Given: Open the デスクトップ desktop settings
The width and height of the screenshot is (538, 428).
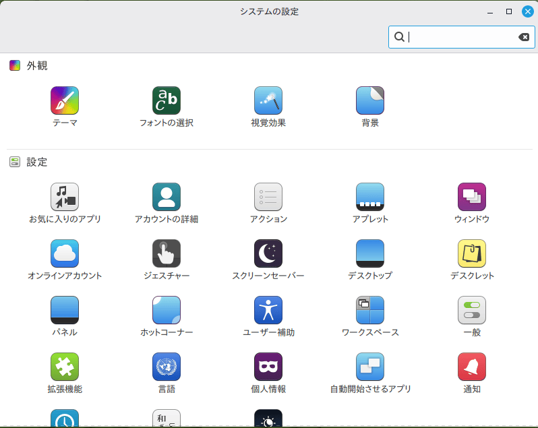Looking at the screenshot, I should (370, 253).
